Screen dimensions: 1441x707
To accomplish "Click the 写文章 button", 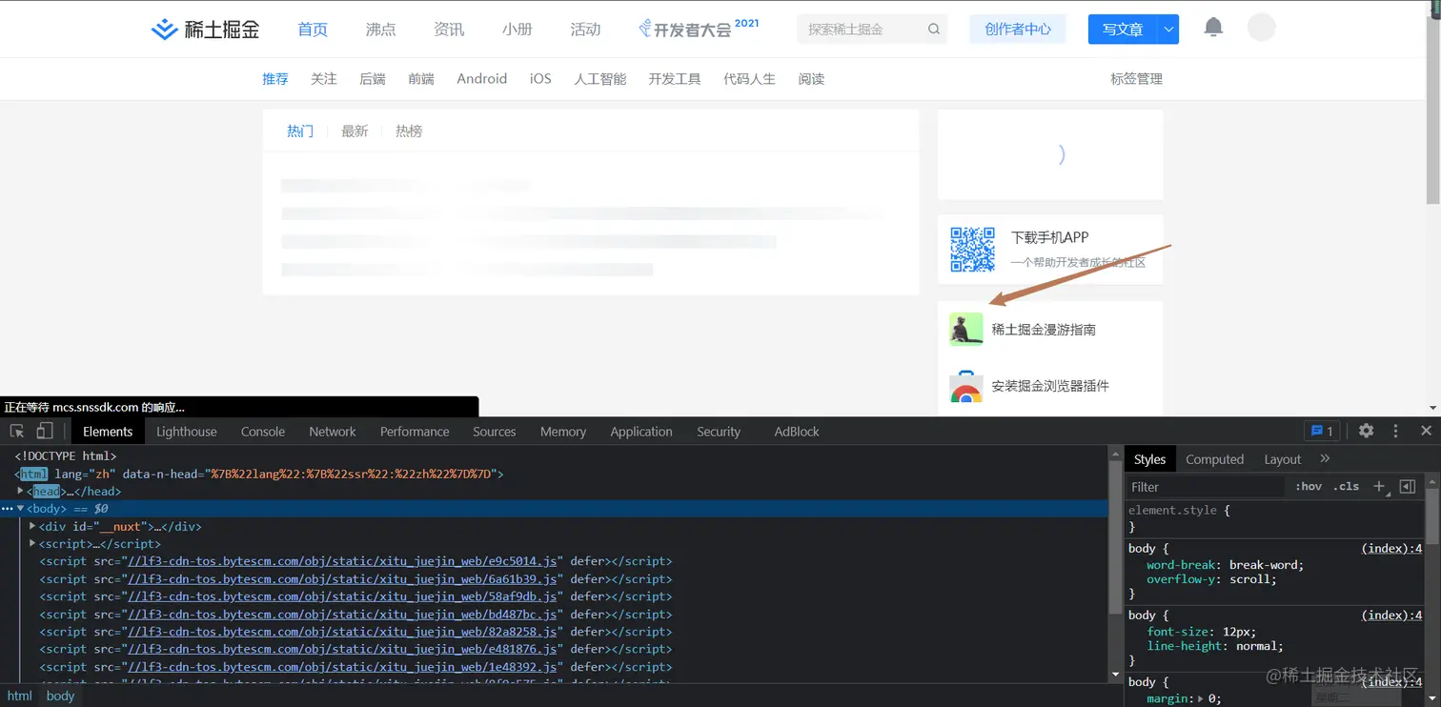I will point(1123,30).
